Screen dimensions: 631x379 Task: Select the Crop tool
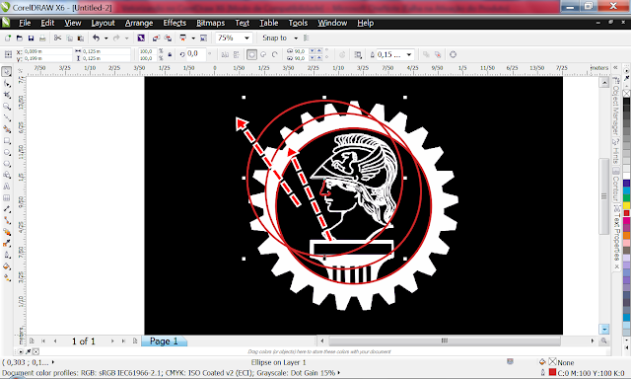tap(7, 95)
